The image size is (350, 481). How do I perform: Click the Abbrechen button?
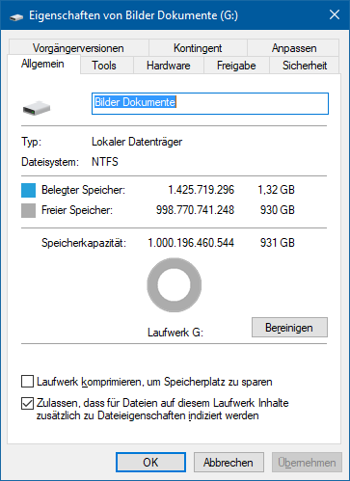point(229,463)
